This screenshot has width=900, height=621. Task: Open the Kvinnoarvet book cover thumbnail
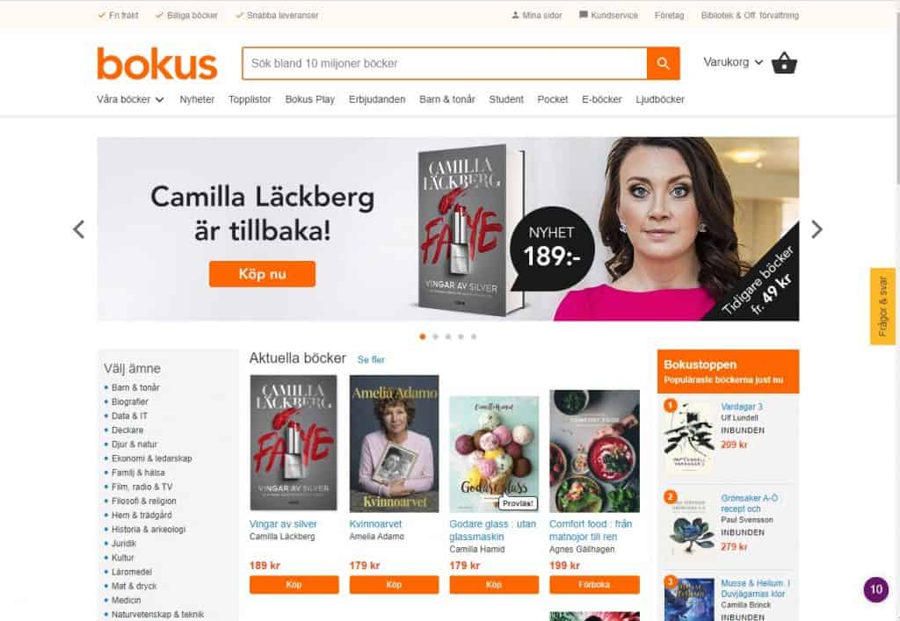[395, 444]
